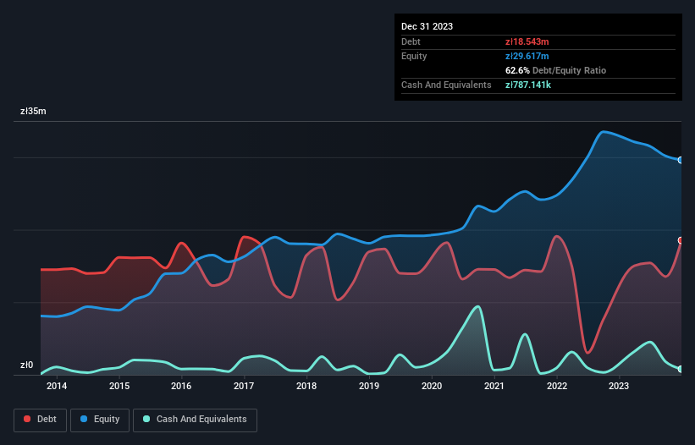The width and height of the screenshot is (695, 445).
Task: Select the 2018 axis label
Action: click(306, 387)
